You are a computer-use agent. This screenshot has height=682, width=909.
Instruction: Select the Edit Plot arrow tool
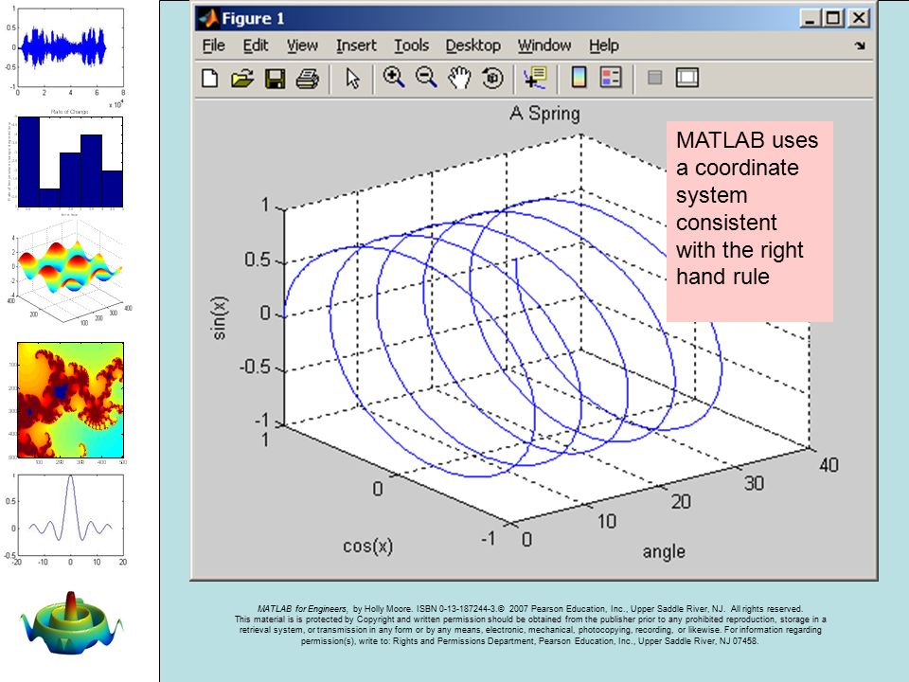(352, 78)
